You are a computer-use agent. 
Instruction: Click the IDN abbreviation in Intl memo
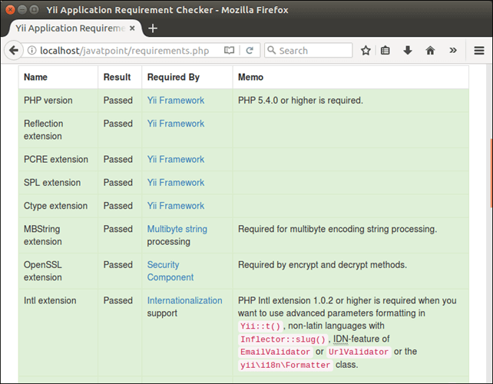point(341,339)
